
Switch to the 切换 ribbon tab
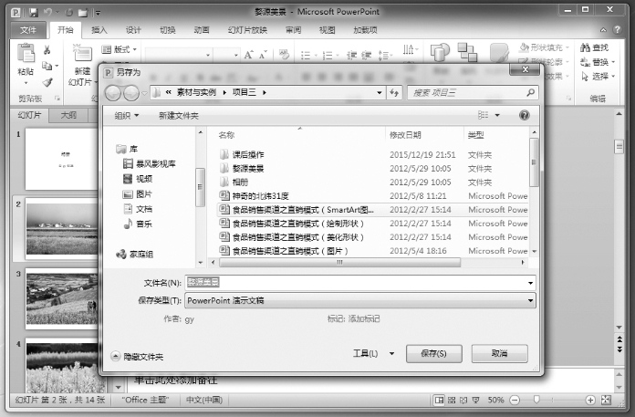click(167, 30)
